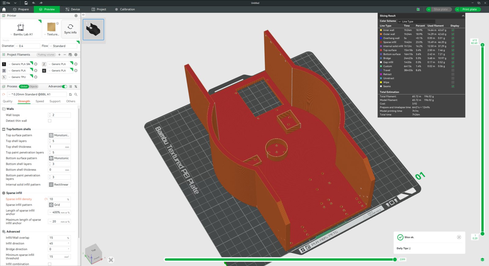
Task: Collapse the sidebar using the arrows icon
Action: coord(83,15)
